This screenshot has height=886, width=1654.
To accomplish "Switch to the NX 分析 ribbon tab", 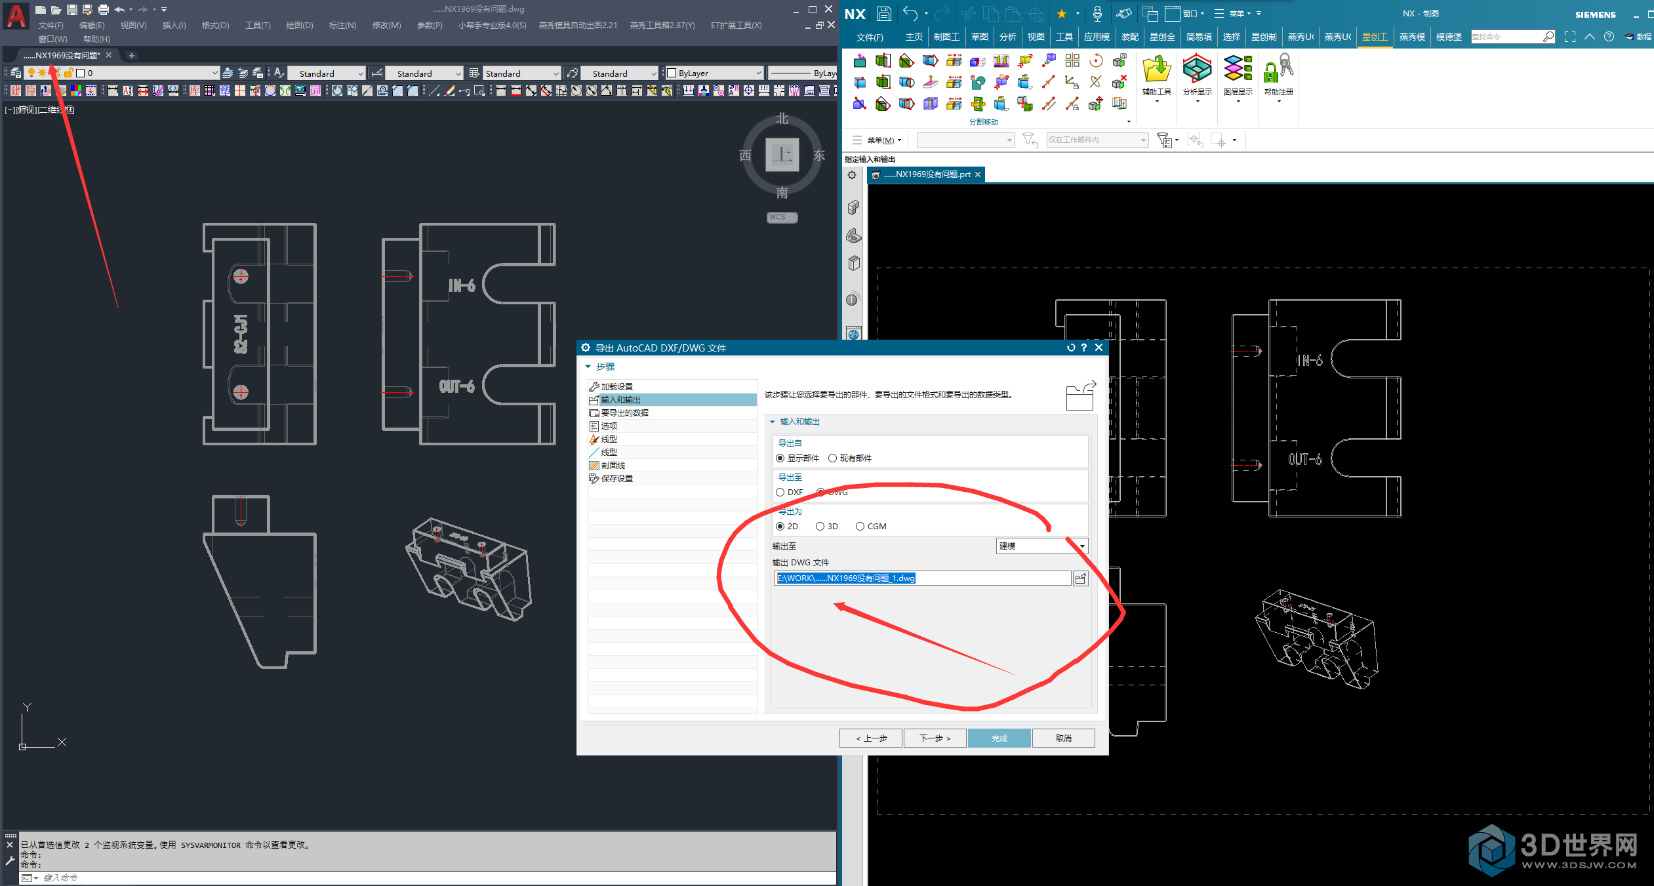I will (x=1007, y=37).
